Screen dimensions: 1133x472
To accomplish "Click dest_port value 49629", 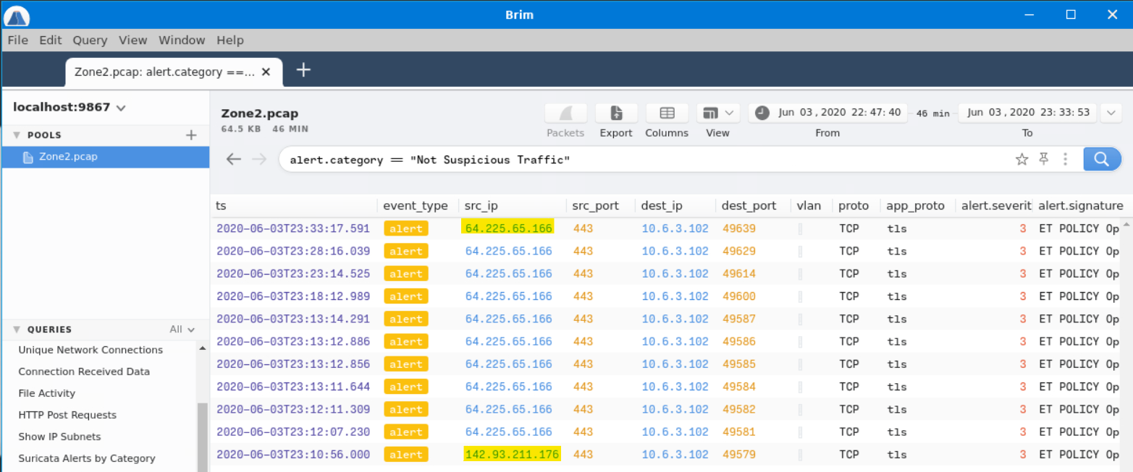I will point(739,251).
